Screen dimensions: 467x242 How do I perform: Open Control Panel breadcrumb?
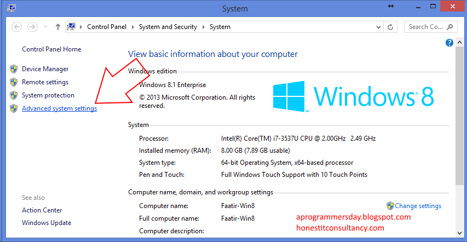tap(107, 27)
